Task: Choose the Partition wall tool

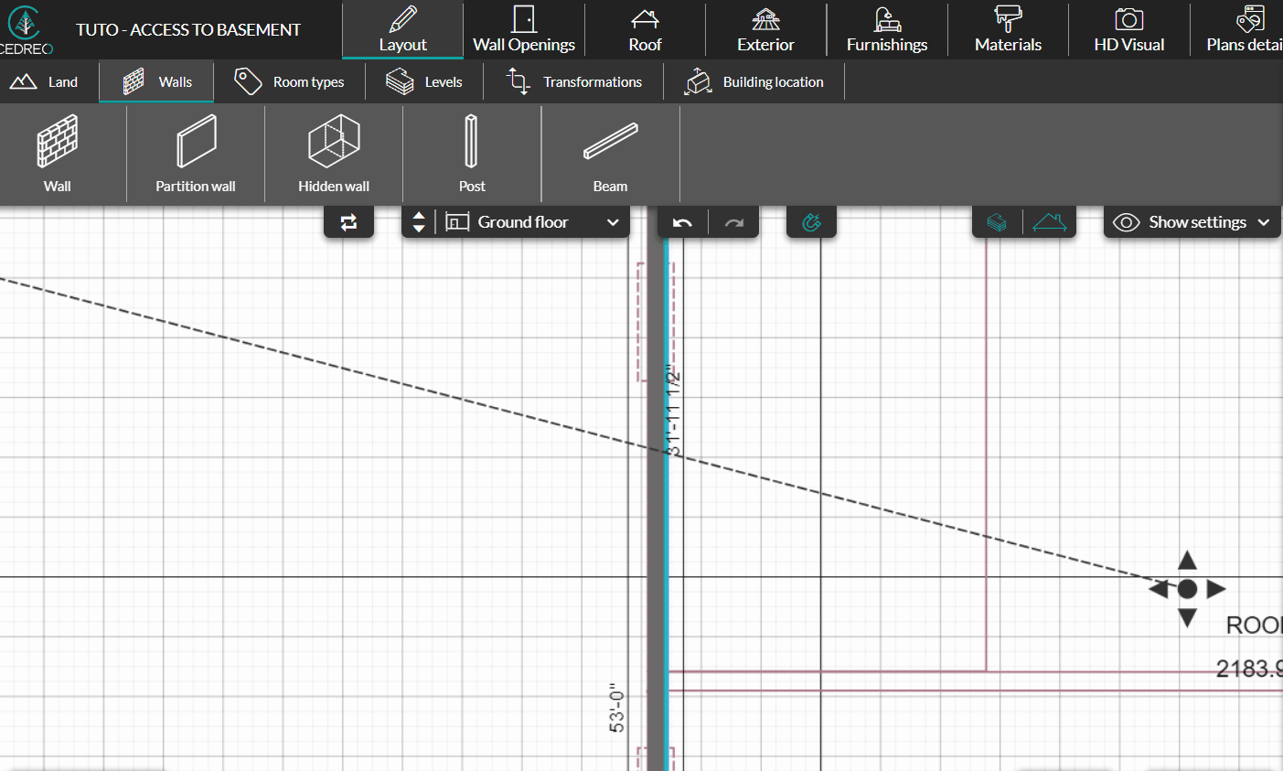Action: coord(196,154)
